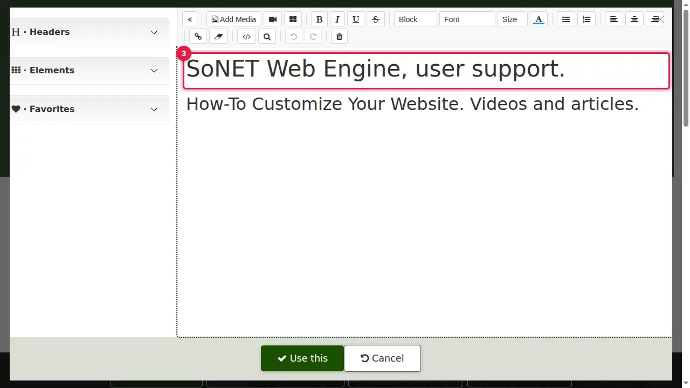Open the blocks grid icon in the toolbar
Viewport: 690px width, 388px height.
(293, 19)
